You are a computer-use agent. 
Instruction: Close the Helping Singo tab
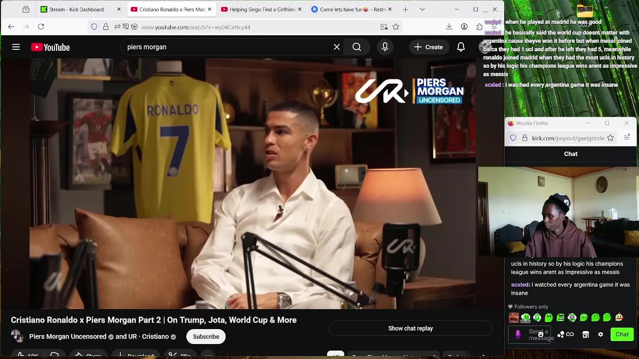300,9
